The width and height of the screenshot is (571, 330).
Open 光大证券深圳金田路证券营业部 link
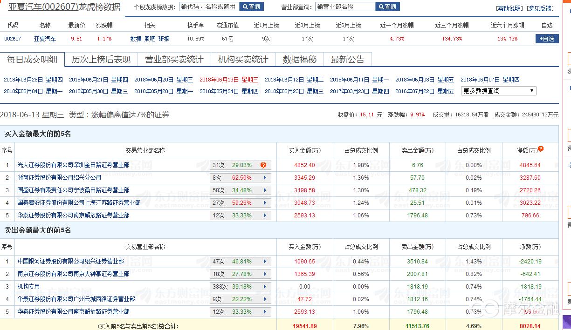point(73,165)
